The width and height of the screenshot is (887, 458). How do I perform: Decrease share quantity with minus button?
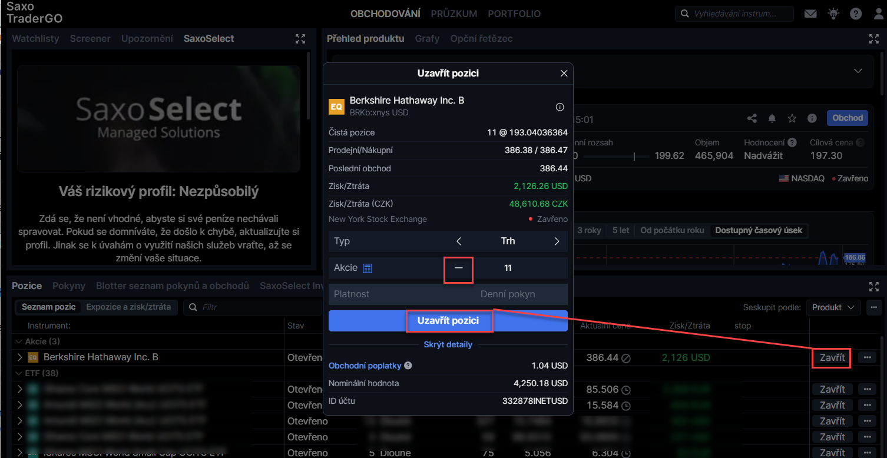[x=459, y=268]
